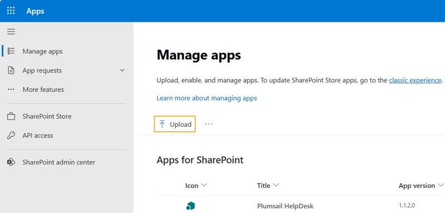Open Learn more about managing apps
445x213 pixels.
[206, 98]
